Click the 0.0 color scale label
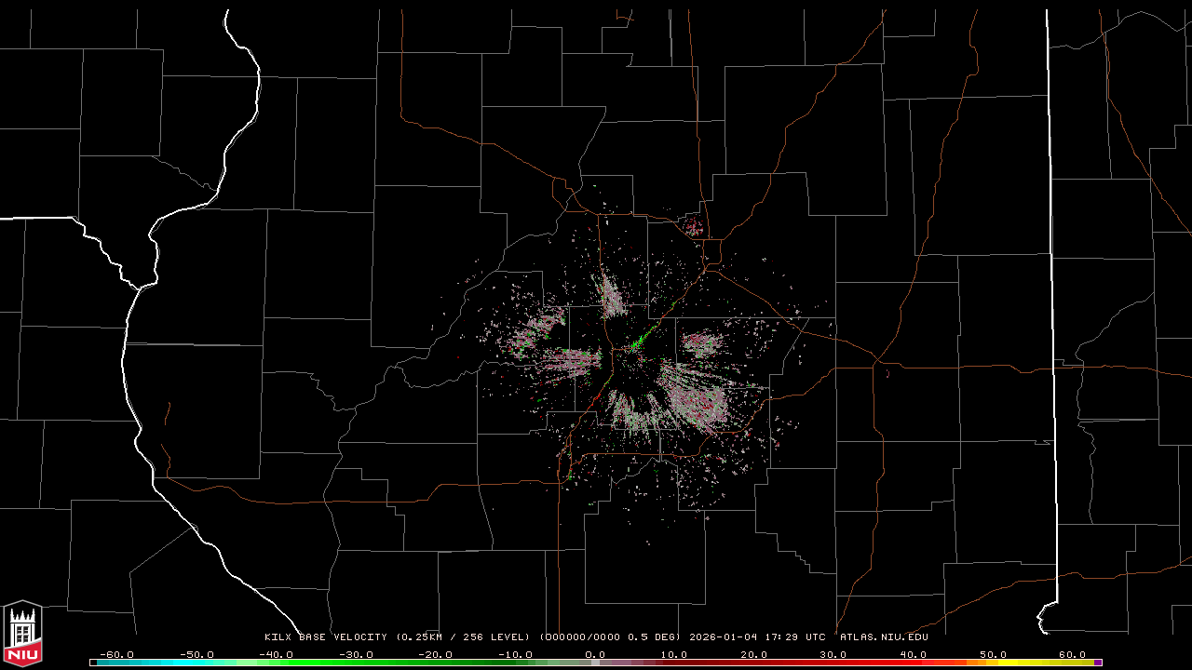This screenshot has width=1192, height=670. [595, 654]
